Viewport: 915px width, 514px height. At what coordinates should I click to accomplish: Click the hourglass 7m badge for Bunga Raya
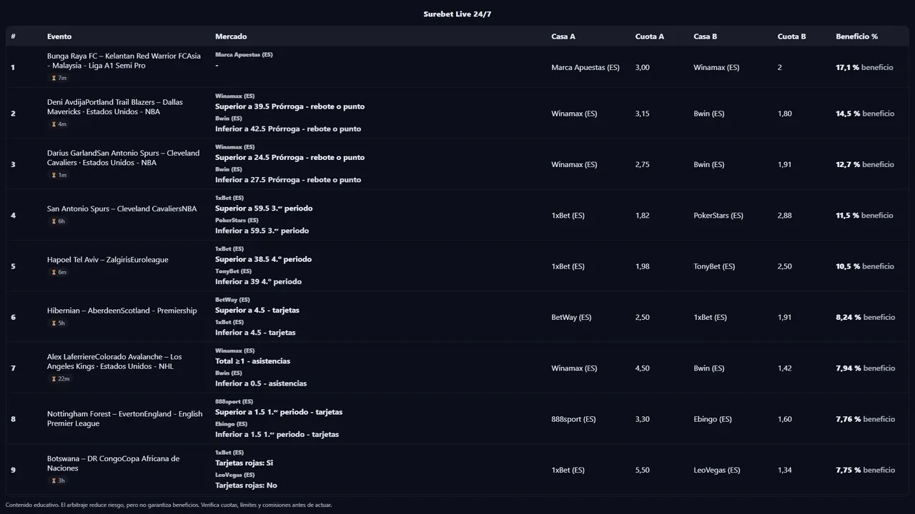click(59, 78)
